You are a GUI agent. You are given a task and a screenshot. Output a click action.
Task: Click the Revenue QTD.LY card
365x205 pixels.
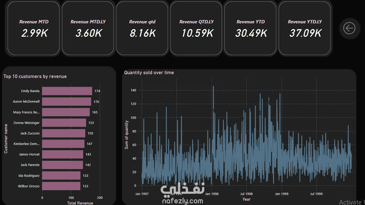(x=196, y=28)
